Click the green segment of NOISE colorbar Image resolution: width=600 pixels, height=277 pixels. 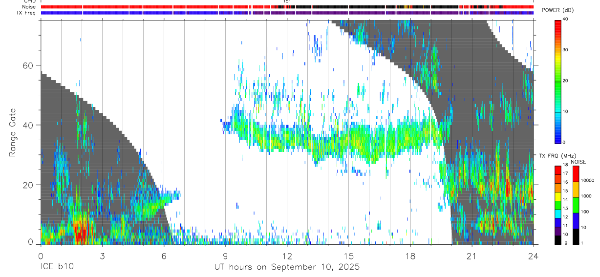[x=575, y=205]
